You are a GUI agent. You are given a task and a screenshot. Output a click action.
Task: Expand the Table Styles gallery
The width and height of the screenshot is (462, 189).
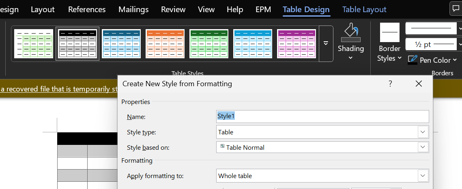pyautogui.click(x=326, y=43)
